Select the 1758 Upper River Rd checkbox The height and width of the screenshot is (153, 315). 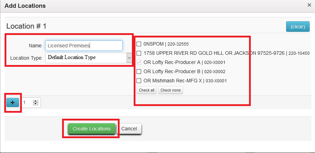(139, 53)
